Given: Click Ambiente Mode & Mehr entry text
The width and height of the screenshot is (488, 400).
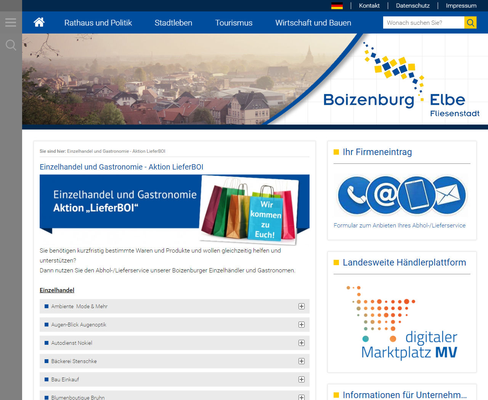Looking at the screenshot, I should click(79, 306).
